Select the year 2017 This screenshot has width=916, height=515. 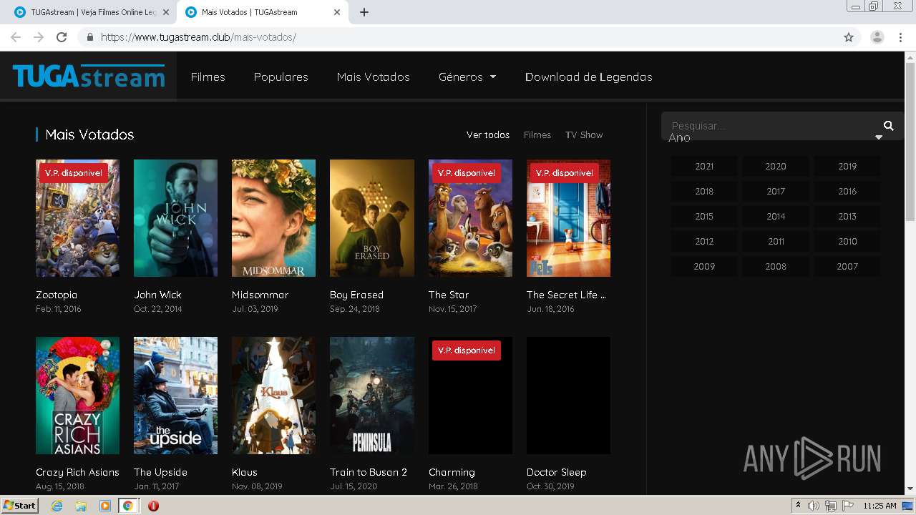776,191
